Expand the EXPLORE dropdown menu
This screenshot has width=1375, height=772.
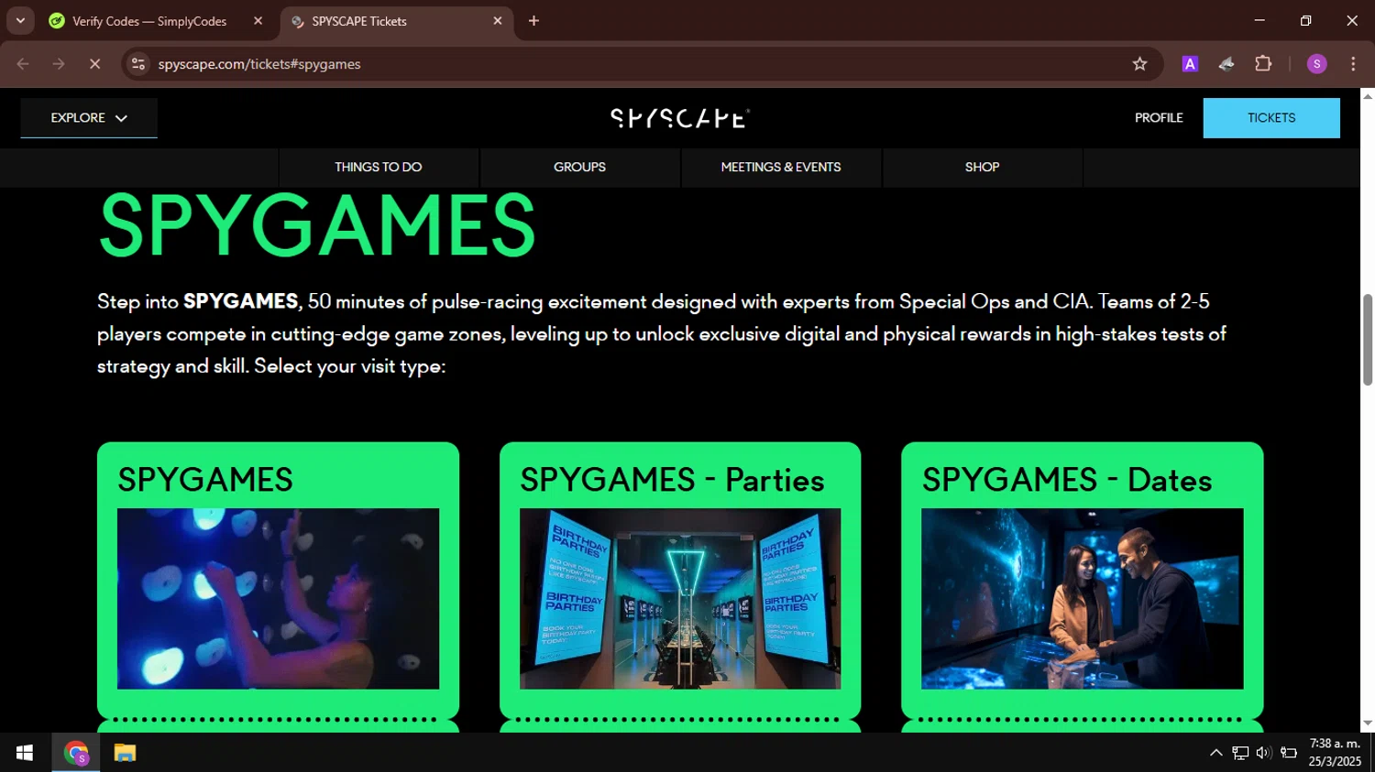(x=89, y=118)
